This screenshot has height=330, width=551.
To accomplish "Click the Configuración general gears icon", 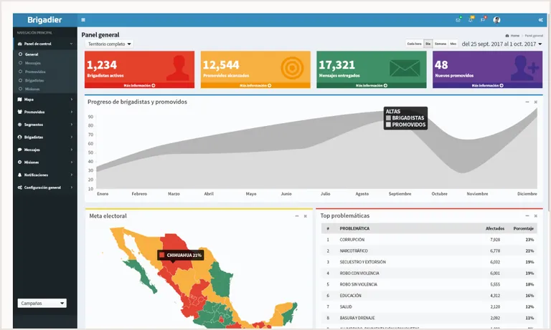I will (19, 188).
